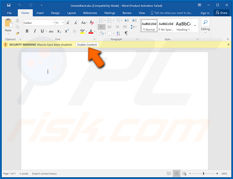
Task: Collapse the ribbon with the chevron
Action: pos(228,39)
